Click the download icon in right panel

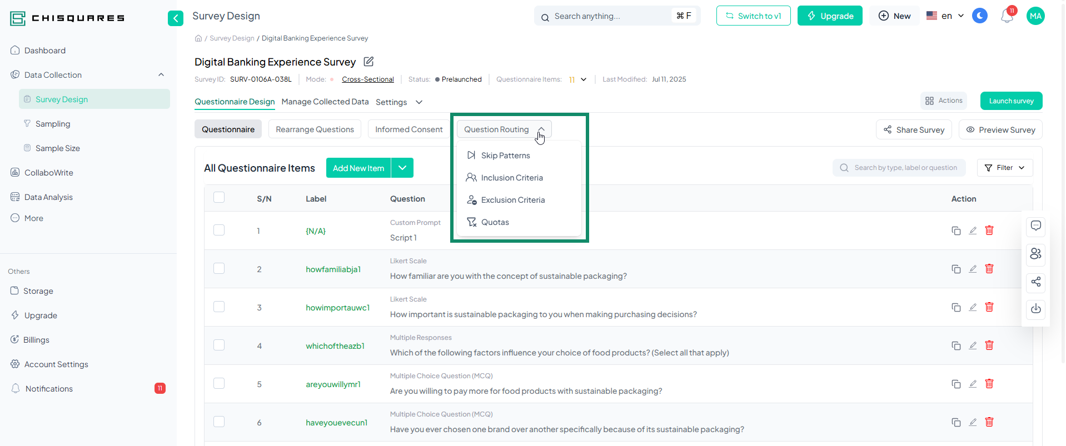1036,309
